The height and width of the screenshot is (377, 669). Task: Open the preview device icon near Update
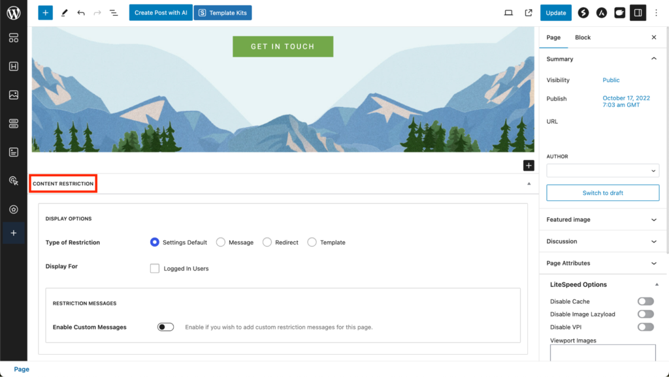pos(508,12)
